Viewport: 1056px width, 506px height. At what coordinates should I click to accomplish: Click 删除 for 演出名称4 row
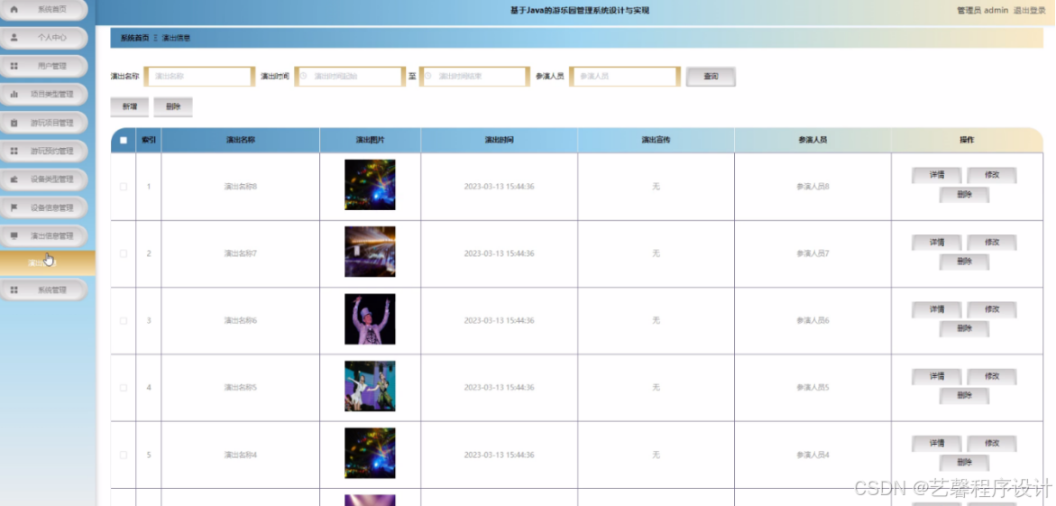964,463
